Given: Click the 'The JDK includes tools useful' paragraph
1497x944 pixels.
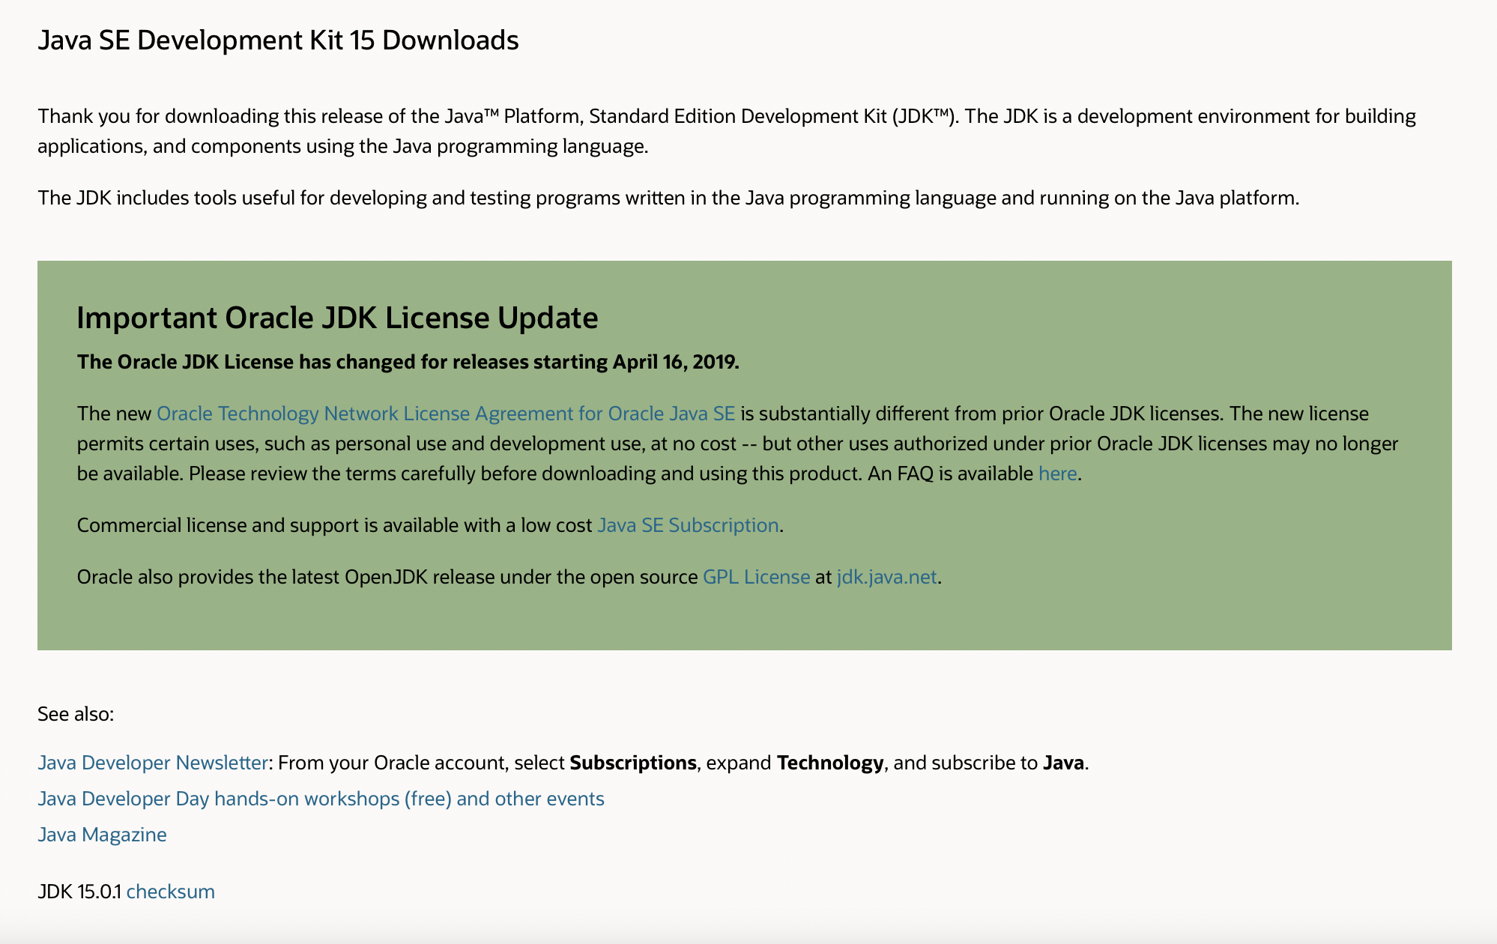Looking at the screenshot, I should [668, 198].
